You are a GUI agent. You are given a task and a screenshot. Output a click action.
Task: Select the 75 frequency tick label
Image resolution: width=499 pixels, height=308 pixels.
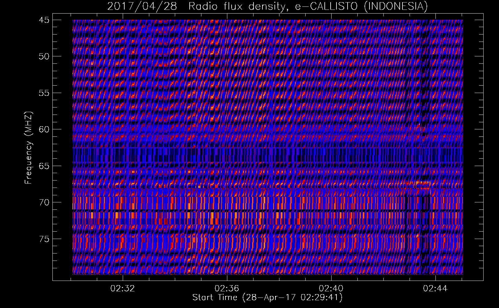click(44, 239)
